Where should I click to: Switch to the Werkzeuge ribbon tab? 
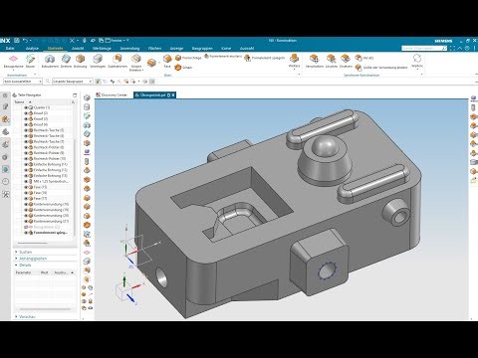(102, 49)
